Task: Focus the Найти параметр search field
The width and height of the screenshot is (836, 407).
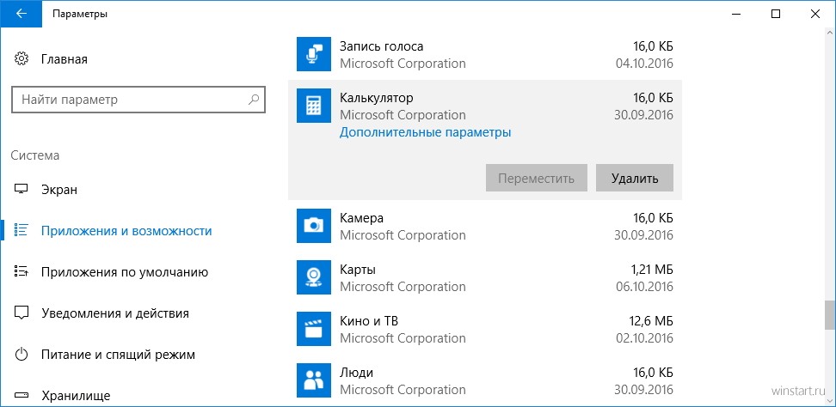Action: coord(138,100)
